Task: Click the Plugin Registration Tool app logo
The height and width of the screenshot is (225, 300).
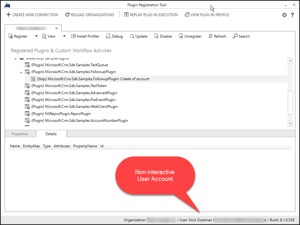Action: click(x=7, y=5)
